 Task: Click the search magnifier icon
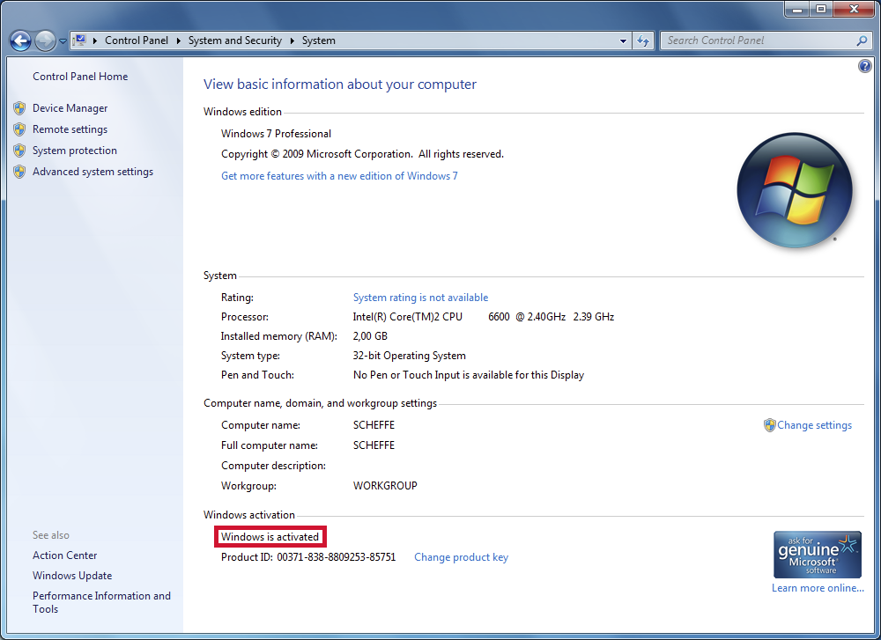click(x=862, y=40)
